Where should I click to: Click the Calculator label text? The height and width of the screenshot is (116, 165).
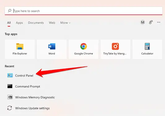(147, 54)
